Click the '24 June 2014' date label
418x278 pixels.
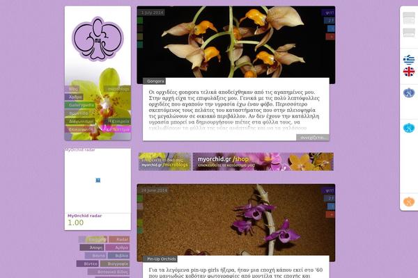click(x=153, y=190)
